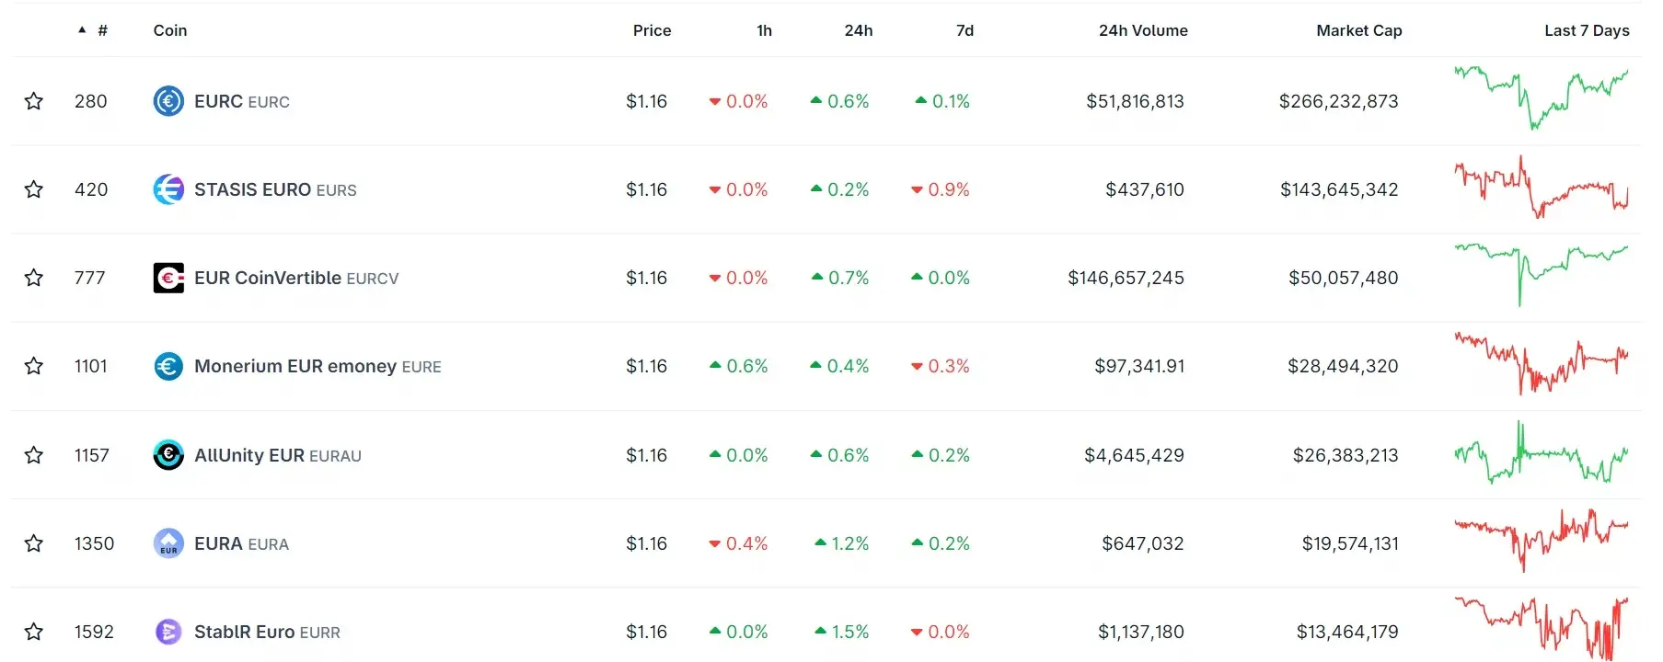Open EURC 7-day sparkline chart
Screen dimensions: 1663x662
pos(1541,97)
